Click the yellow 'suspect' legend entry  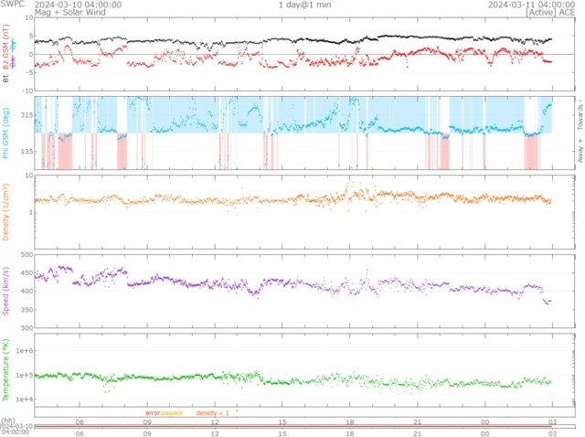click(172, 413)
